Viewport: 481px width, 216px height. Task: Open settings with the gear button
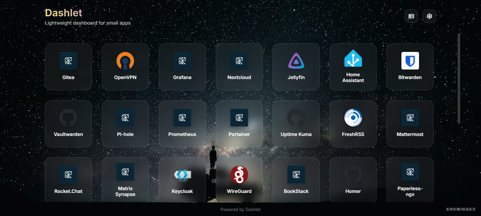tap(430, 16)
